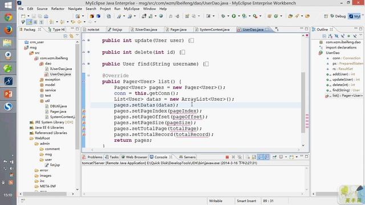Open the Open Perspective icon
The image size is (365, 205).
[326, 16]
